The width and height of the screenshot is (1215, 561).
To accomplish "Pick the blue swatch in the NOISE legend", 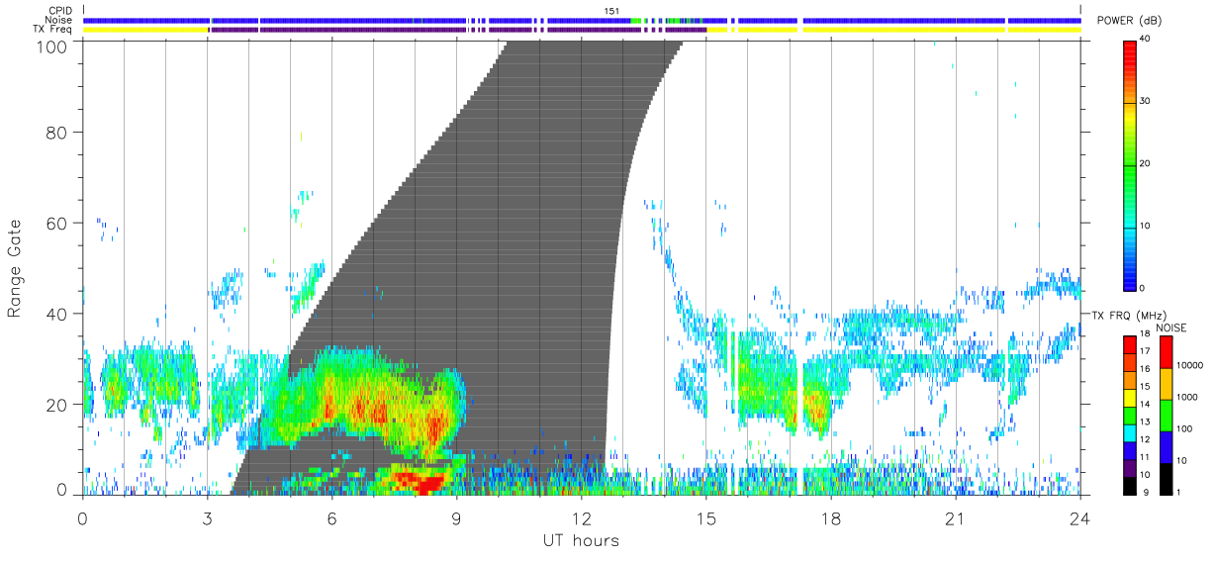I will 1166,446.
